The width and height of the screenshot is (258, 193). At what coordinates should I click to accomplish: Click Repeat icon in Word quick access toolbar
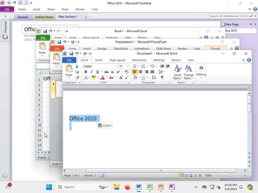[x=85, y=54]
